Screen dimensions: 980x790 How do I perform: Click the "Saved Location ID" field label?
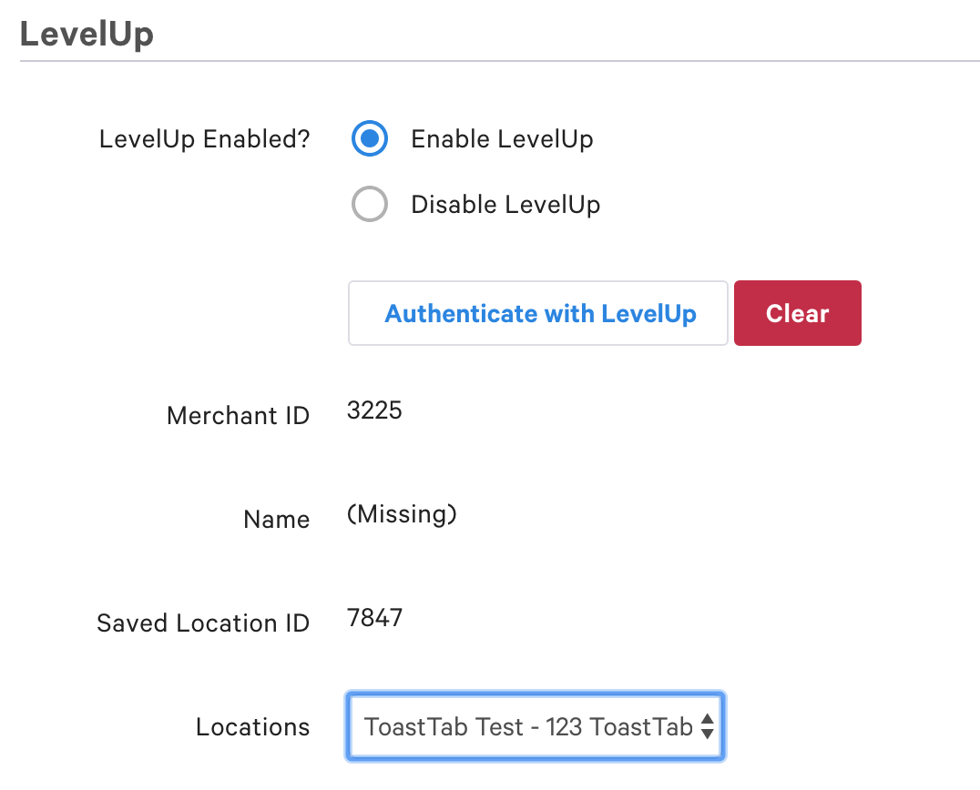[203, 623]
